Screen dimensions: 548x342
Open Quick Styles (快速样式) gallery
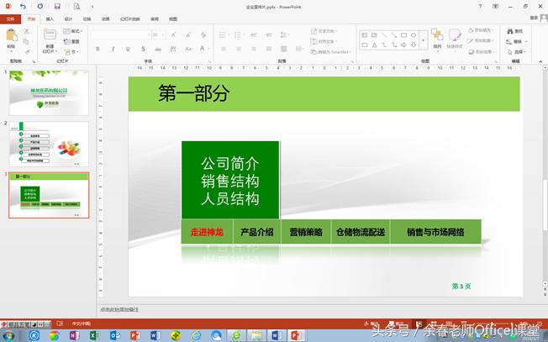[455, 39]
